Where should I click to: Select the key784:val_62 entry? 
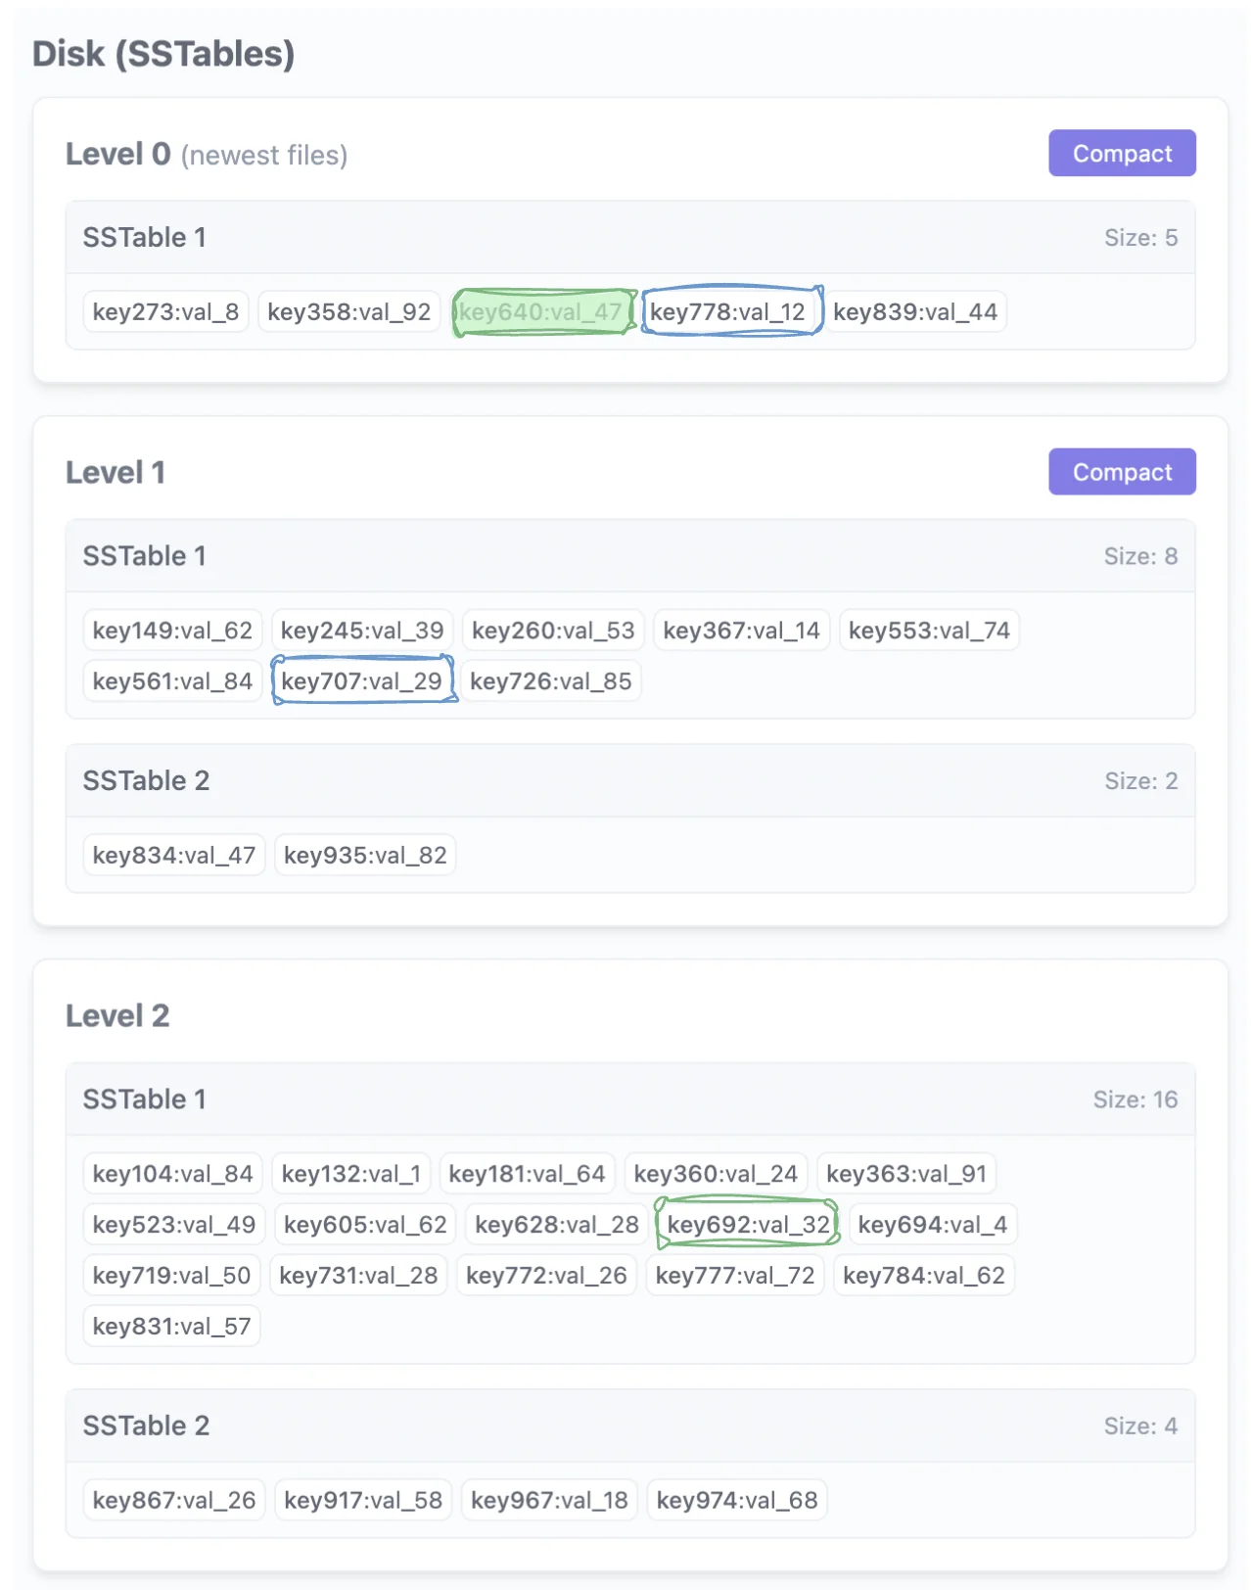923,1276
